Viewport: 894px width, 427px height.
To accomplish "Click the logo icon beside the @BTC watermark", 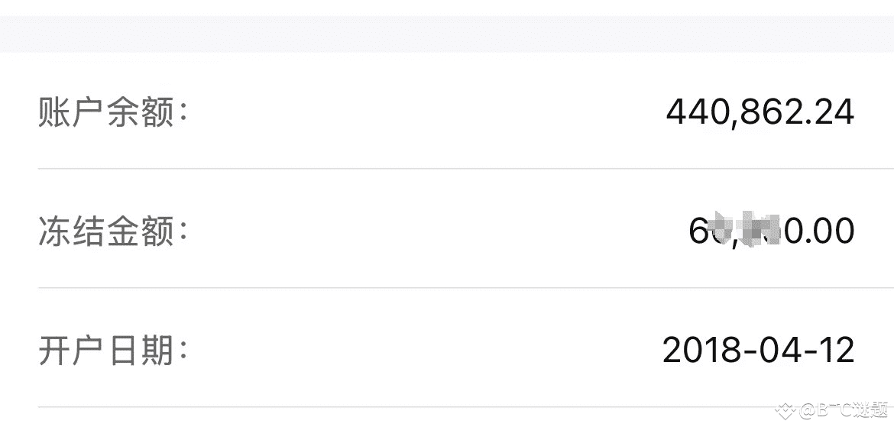I will [785, 410].
